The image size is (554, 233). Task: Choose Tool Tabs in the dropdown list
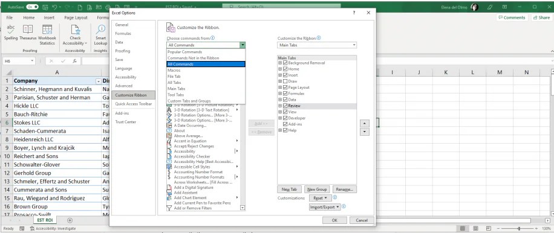coord(206,95)
